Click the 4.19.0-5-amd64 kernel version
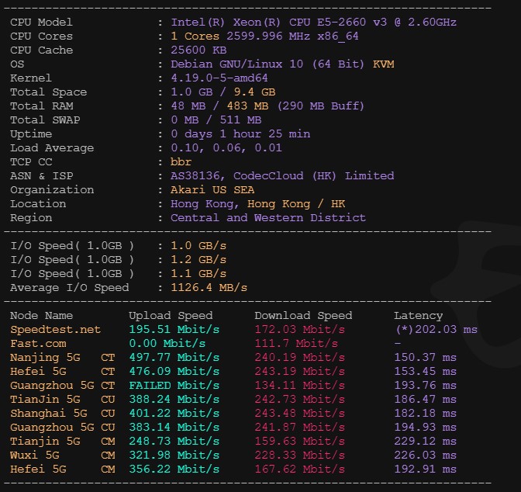Screen dimensions: 521x492 219,78
